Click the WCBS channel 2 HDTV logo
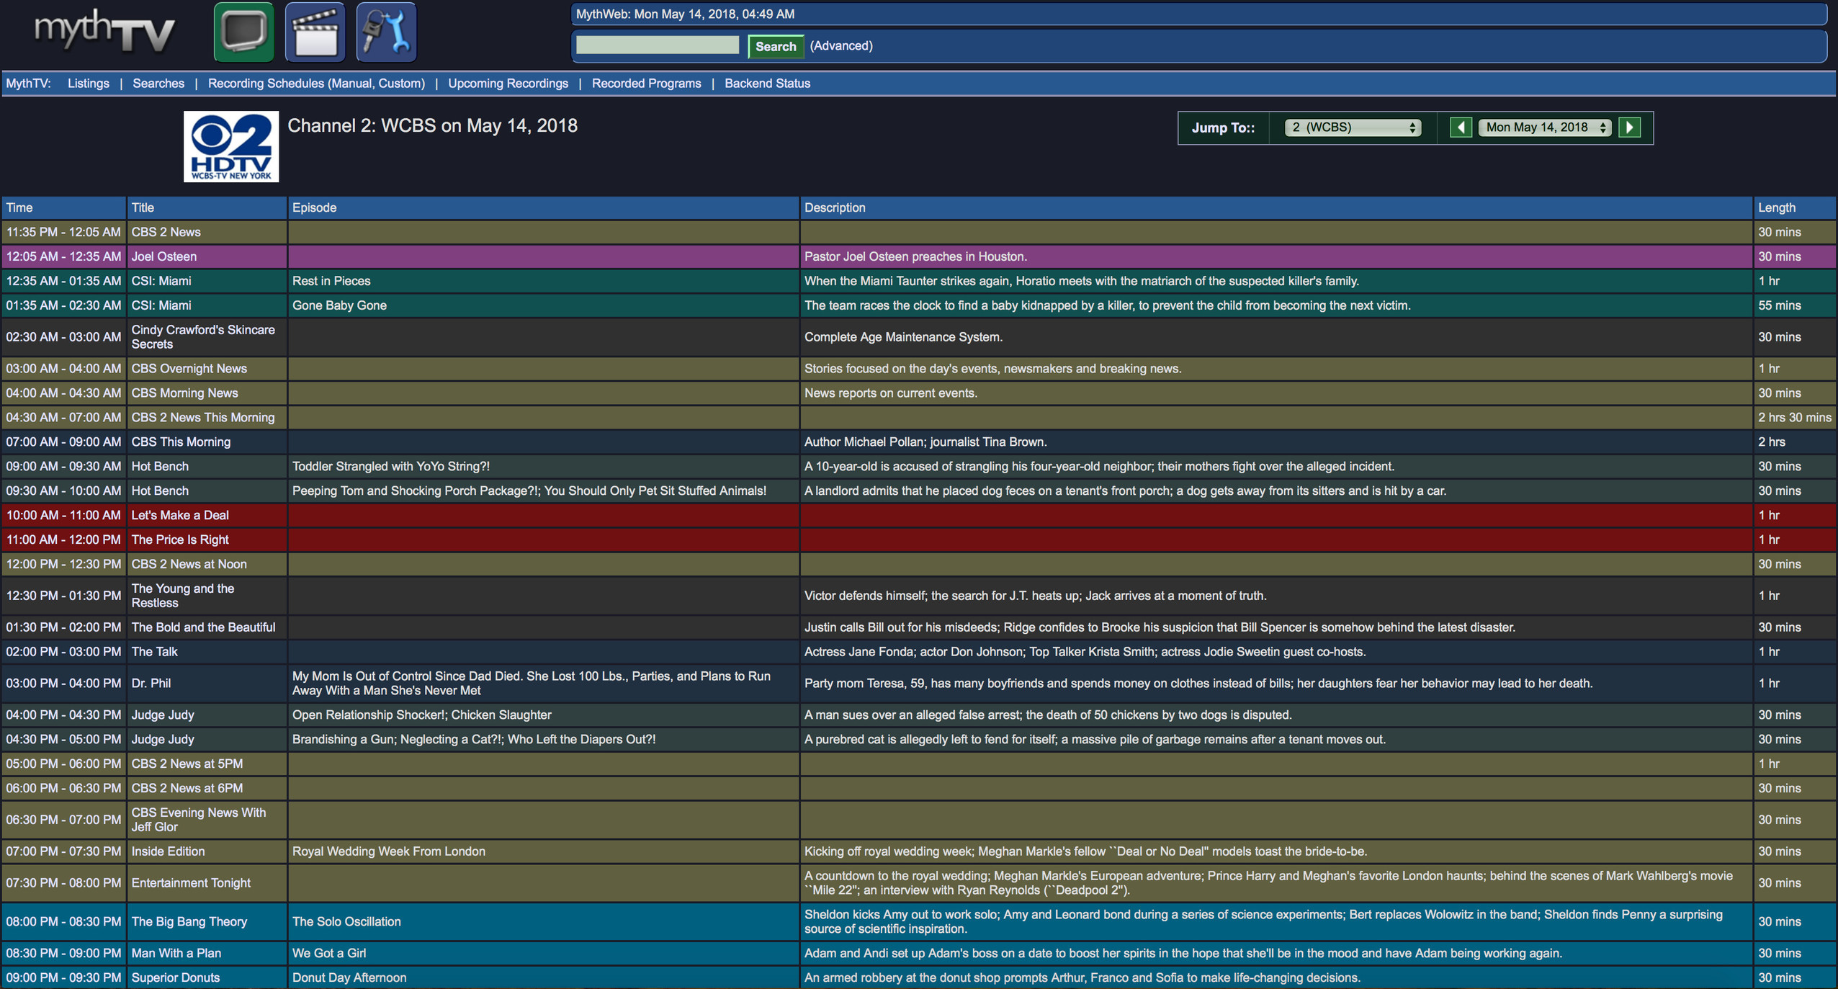This screenshot has width=1838, height=989. click(231, 146)
